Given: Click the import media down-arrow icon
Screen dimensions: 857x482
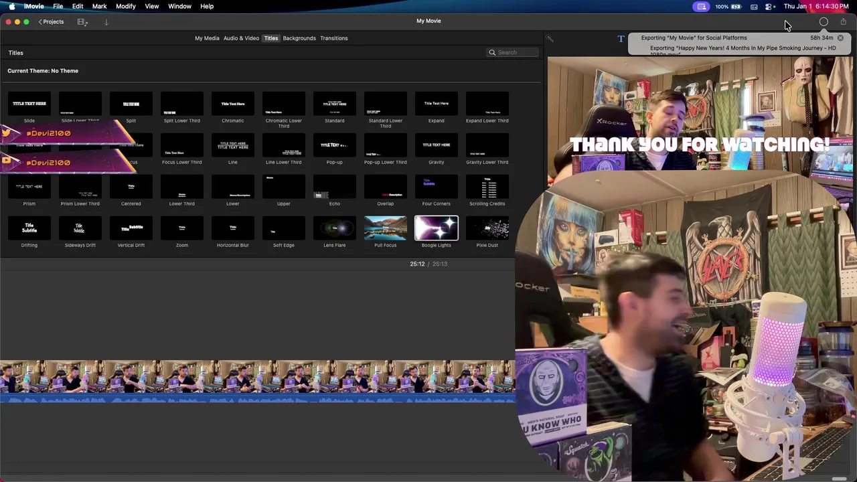Looking at the screenshot, I should pos(106,21).
